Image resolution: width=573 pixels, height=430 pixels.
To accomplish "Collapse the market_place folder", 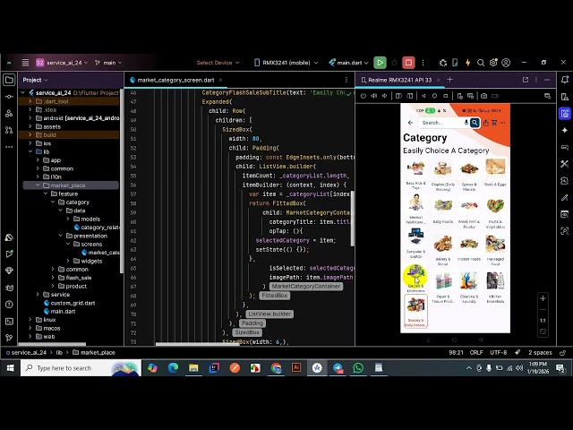I will pyautogui.click(x=38, y=185).
